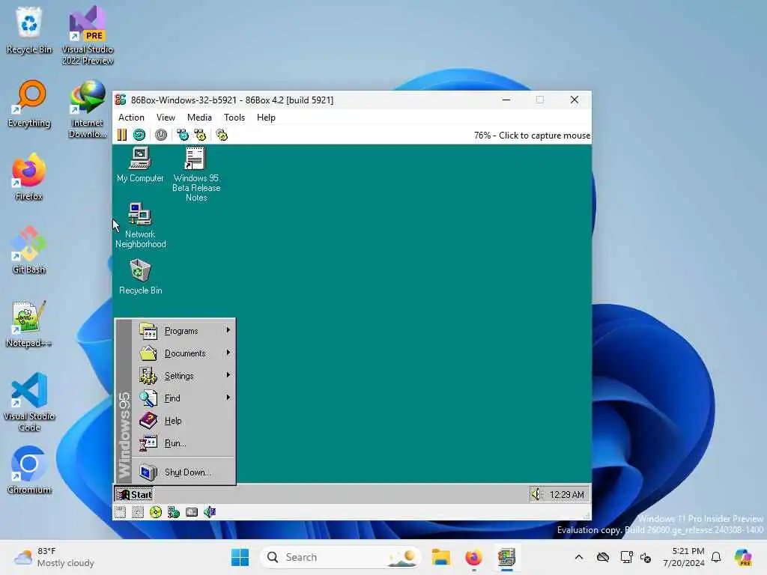Viewport: 767px width, 575px height.
Task: Click the 86Box icon on Windows 11 taskbar
Action: point(507,557)
